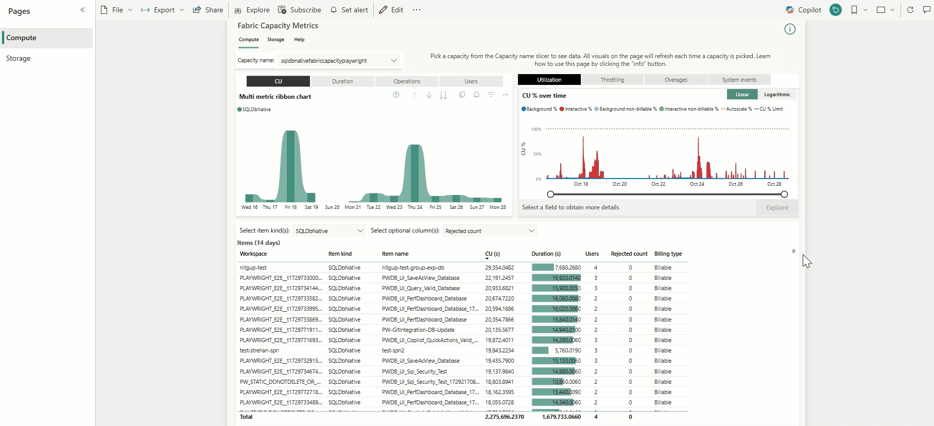
Task: Select the CU ribbon chart tab
Action: [278, 81]
